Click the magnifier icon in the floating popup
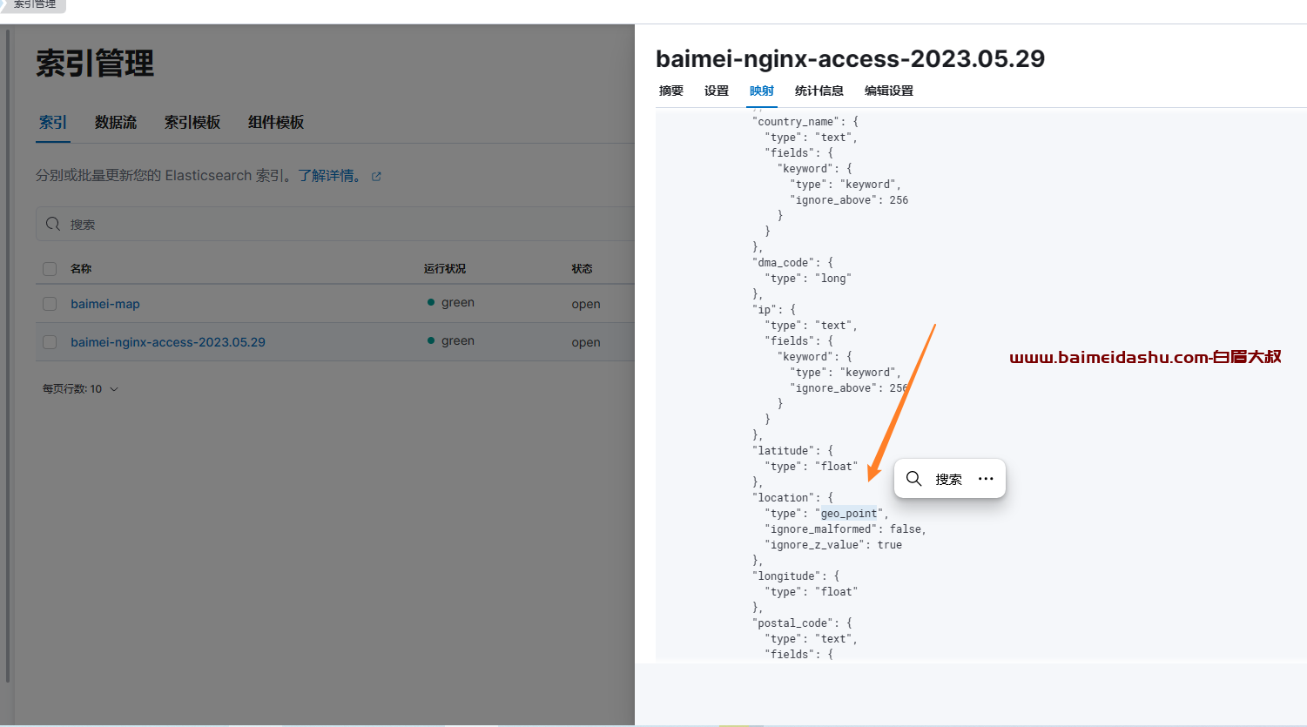 coord(913,478)
